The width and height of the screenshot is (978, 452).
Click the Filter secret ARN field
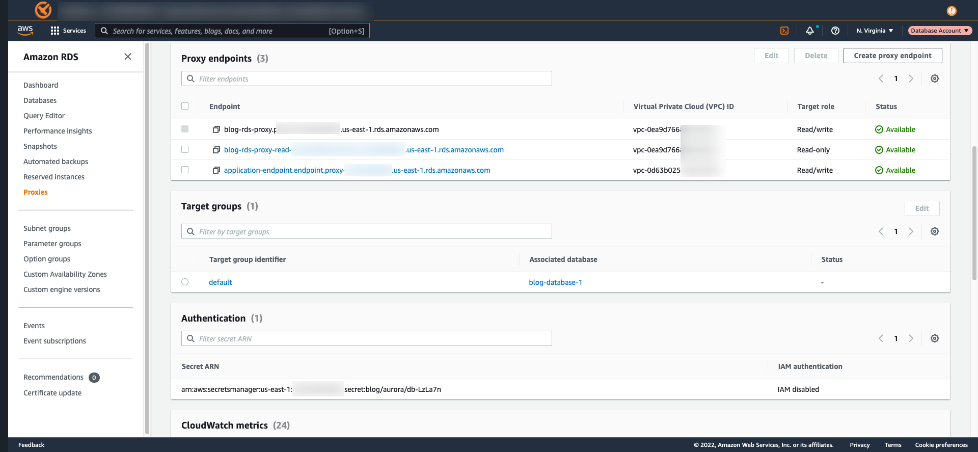click(367, 338)
